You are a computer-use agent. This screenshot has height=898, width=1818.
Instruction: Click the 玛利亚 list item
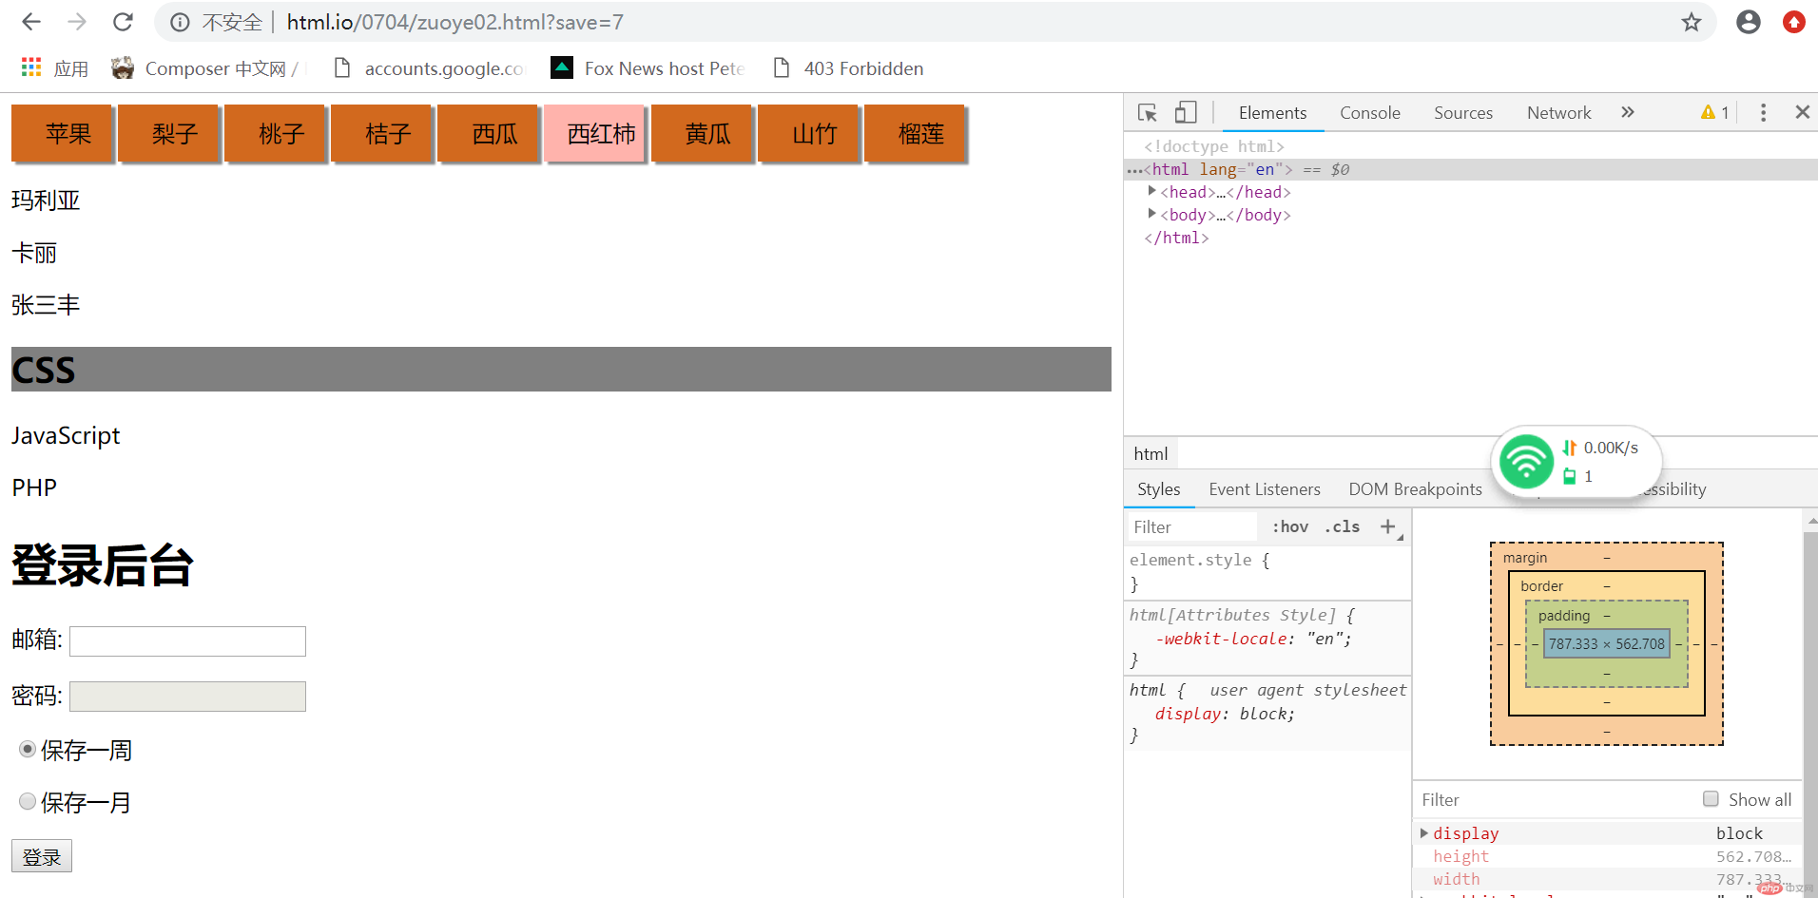(x=46, y=201)
